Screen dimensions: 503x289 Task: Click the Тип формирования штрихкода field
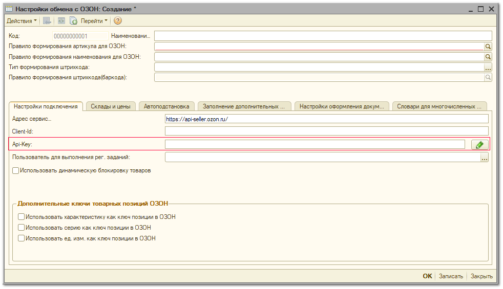[319, 68]
